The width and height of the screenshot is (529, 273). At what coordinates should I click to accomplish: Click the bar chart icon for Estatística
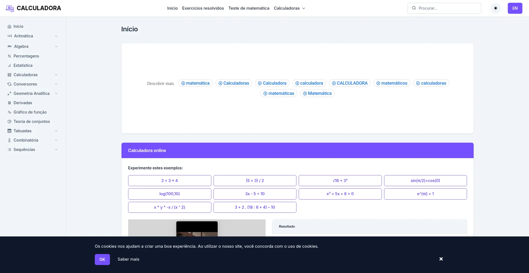(9, 65)
